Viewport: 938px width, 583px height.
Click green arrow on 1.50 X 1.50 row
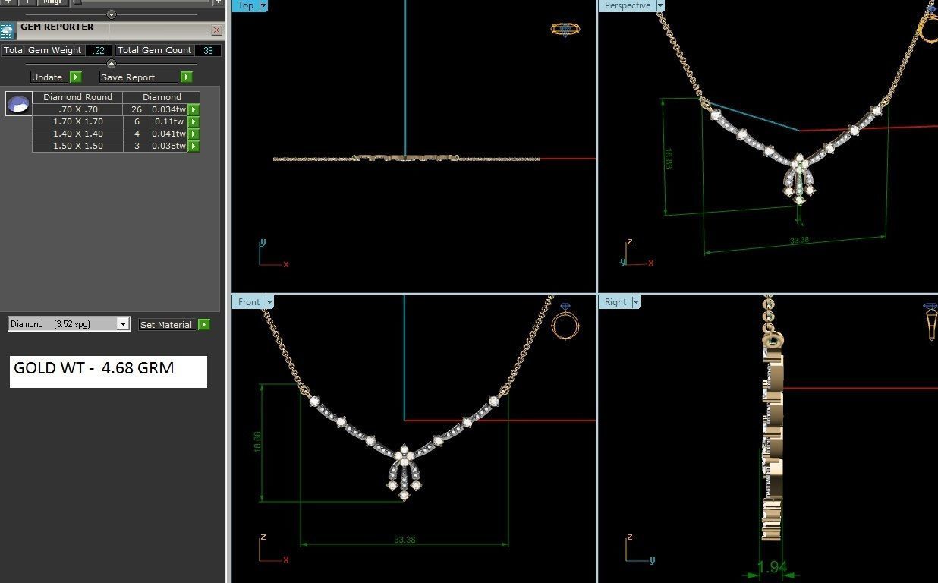point(194,146)
